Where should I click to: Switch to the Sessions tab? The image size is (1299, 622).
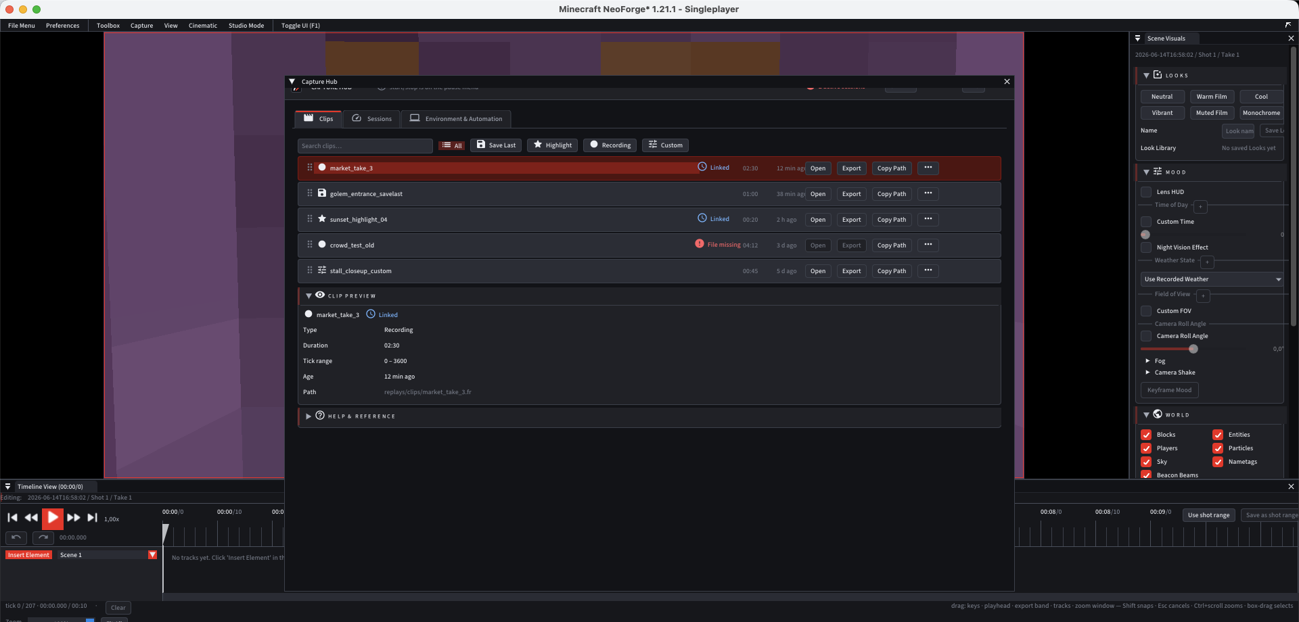point(372,118)
